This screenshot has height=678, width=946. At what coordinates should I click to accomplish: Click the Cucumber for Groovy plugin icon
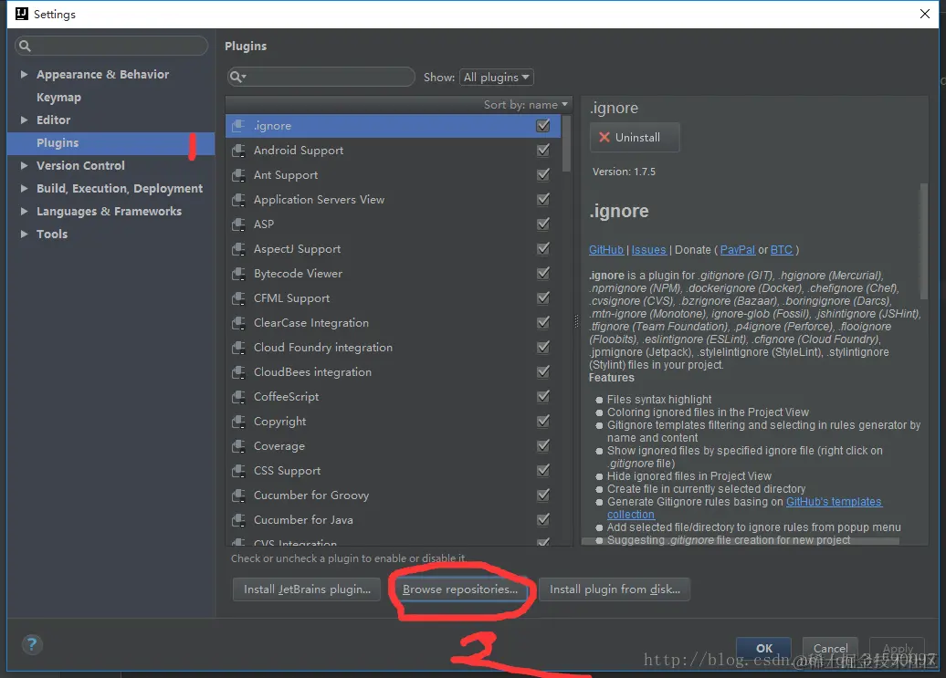pos(238,496)
